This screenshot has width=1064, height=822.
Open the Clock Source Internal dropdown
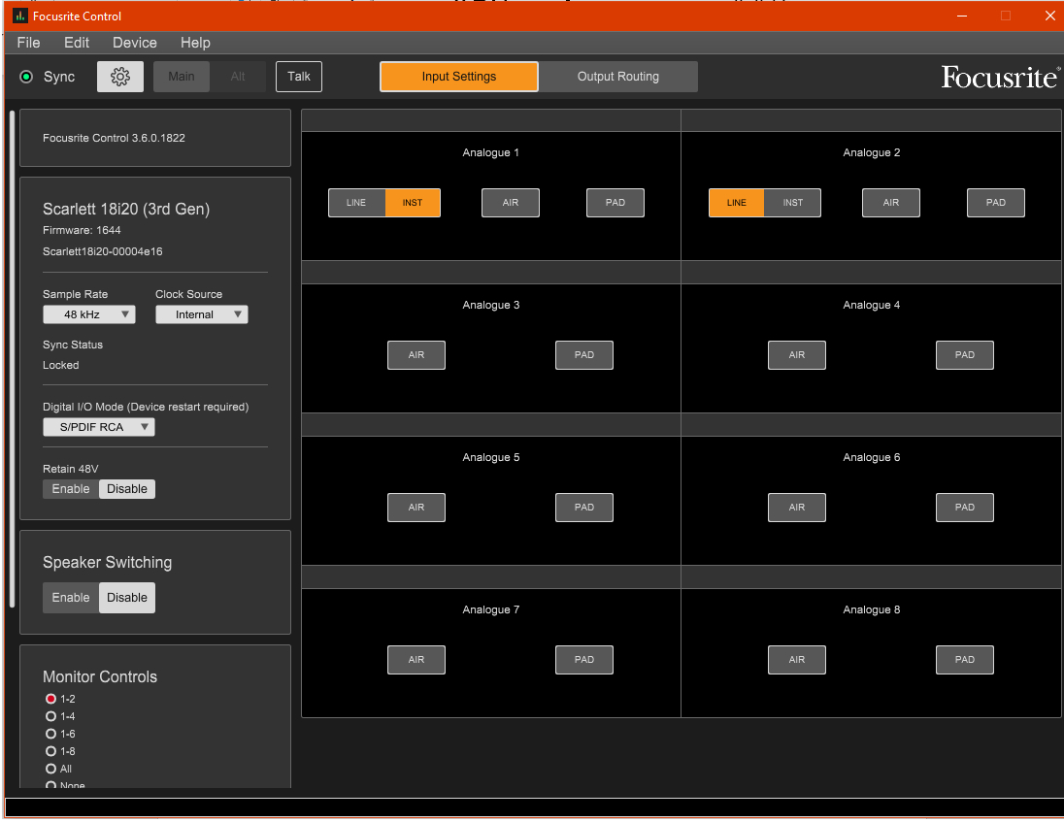point(202,314)
